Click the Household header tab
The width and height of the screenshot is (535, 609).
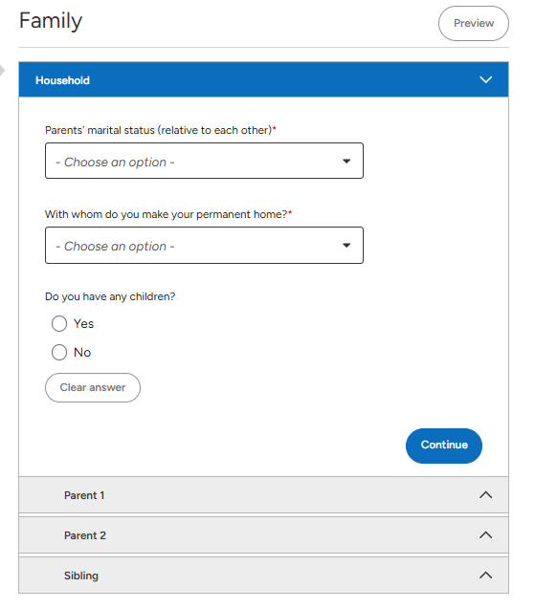(x=263, y=79)
